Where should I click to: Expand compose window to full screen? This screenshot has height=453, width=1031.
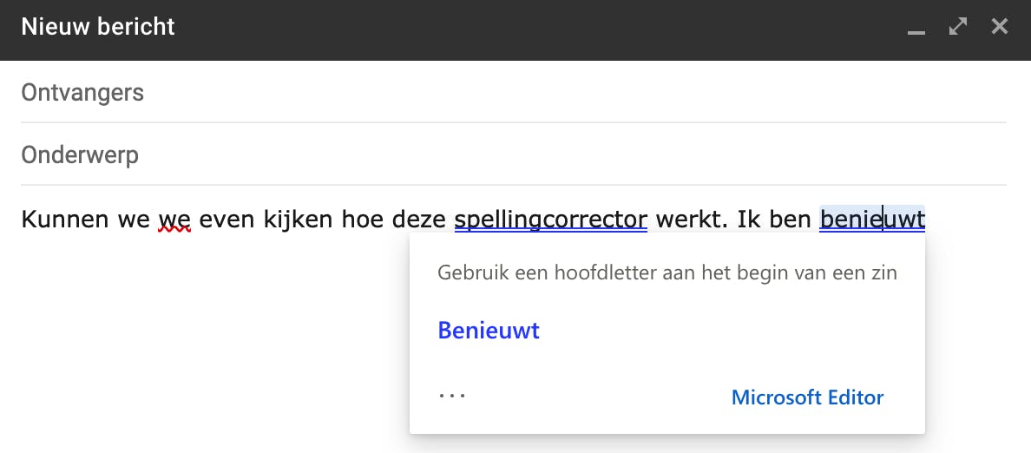point(958,27)
